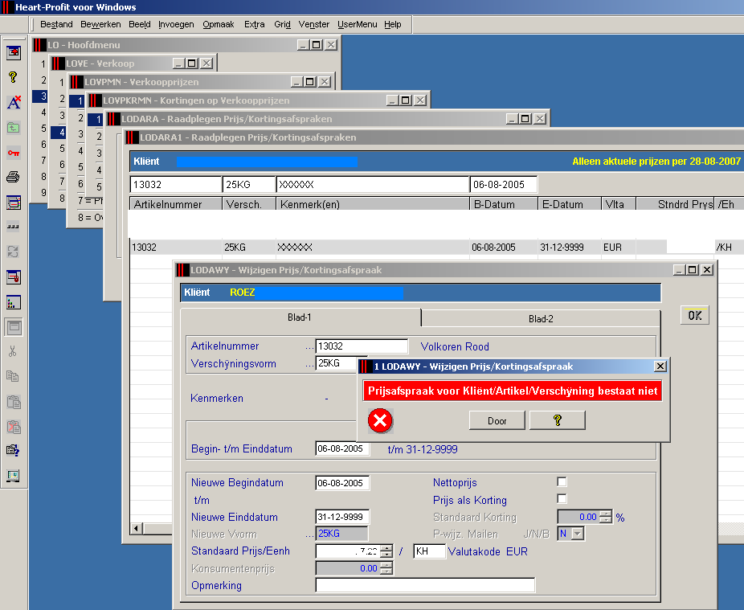Click the LO - Hoofdmenu title bar's red-bars icon
The width and height of the screenshot is (744, 610).
coord(39,45)
